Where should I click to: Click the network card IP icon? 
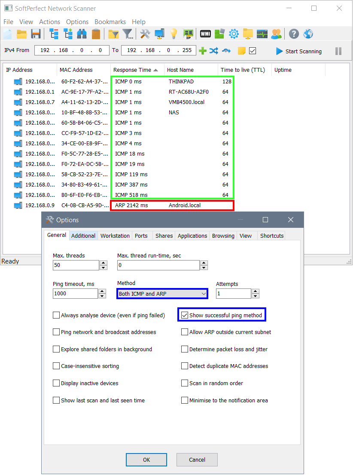tap(188, 34)
